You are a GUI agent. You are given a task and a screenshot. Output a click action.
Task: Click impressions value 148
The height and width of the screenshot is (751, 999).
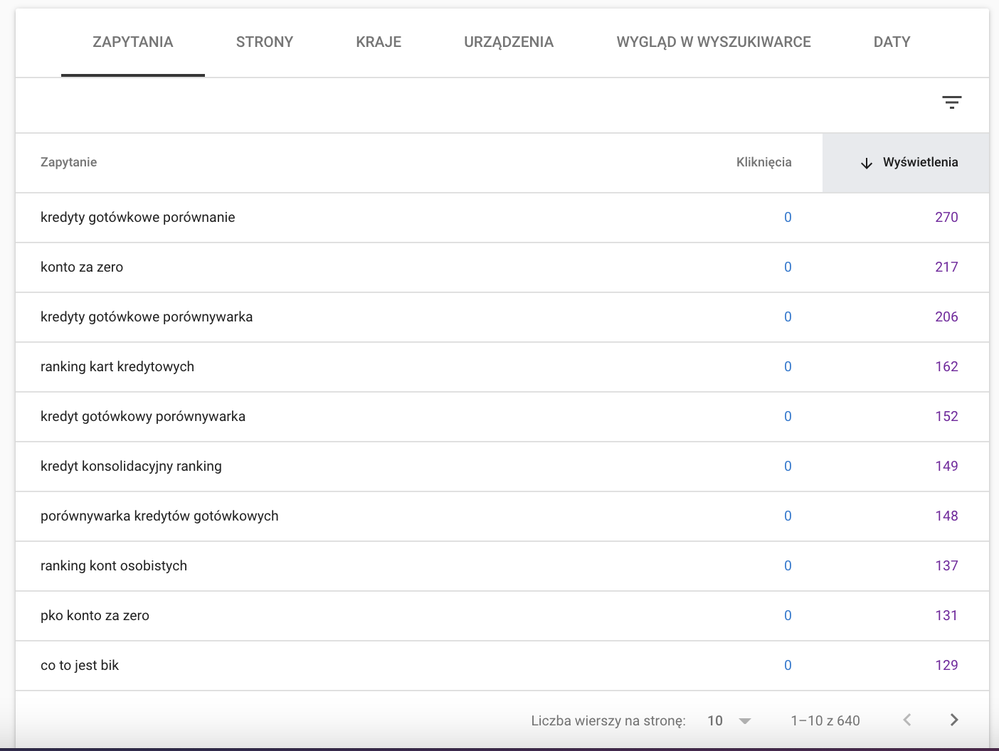(x=946, y=516)
